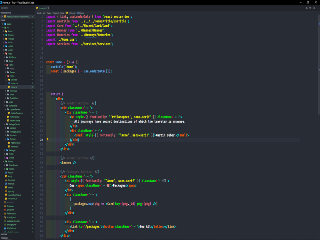Click the editor vertical scrollbar
This screenshot has width=320, height=240.
[319, 64]
